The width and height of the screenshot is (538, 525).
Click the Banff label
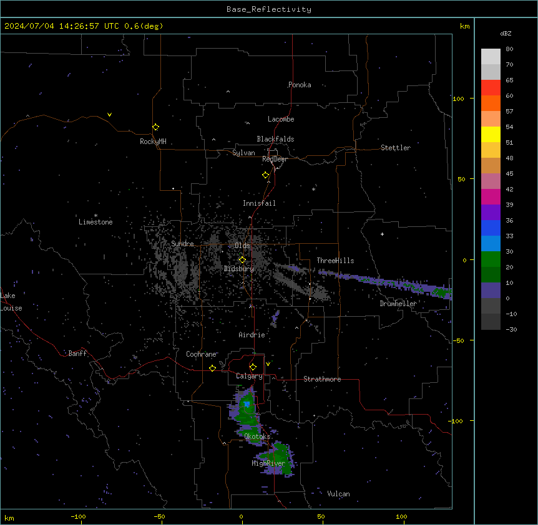point(77,354)
